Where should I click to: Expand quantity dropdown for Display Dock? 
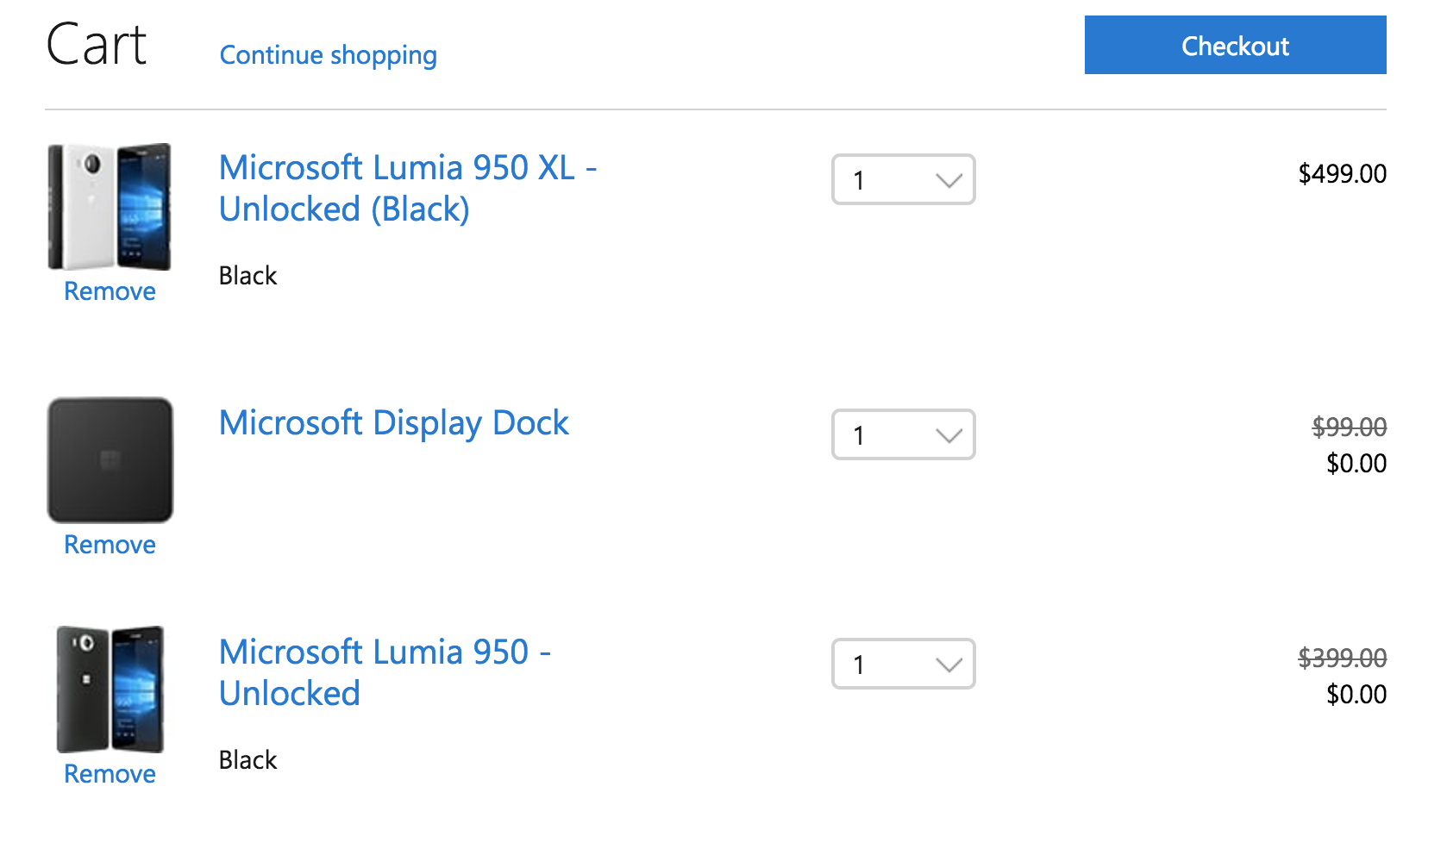pyautogui.click(x=903, y=434)
